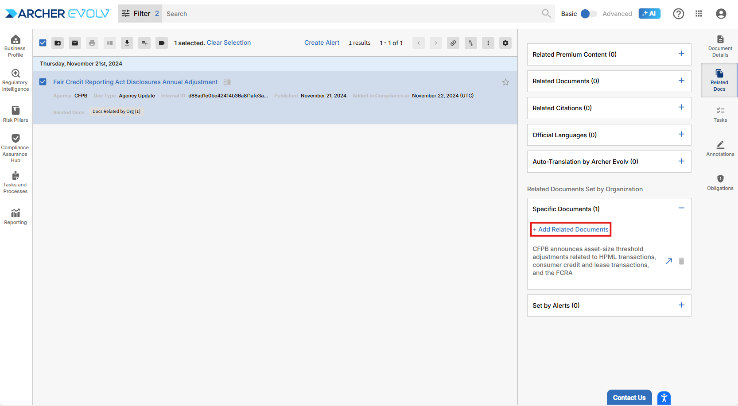The height and width of the screenshot is (406, 738).
Task: Click the download icon in toolbar
Action: (x=127, y=43)
